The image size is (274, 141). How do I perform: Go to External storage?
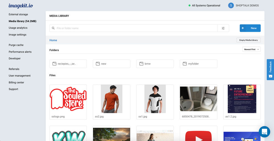(x=18, y=14)
